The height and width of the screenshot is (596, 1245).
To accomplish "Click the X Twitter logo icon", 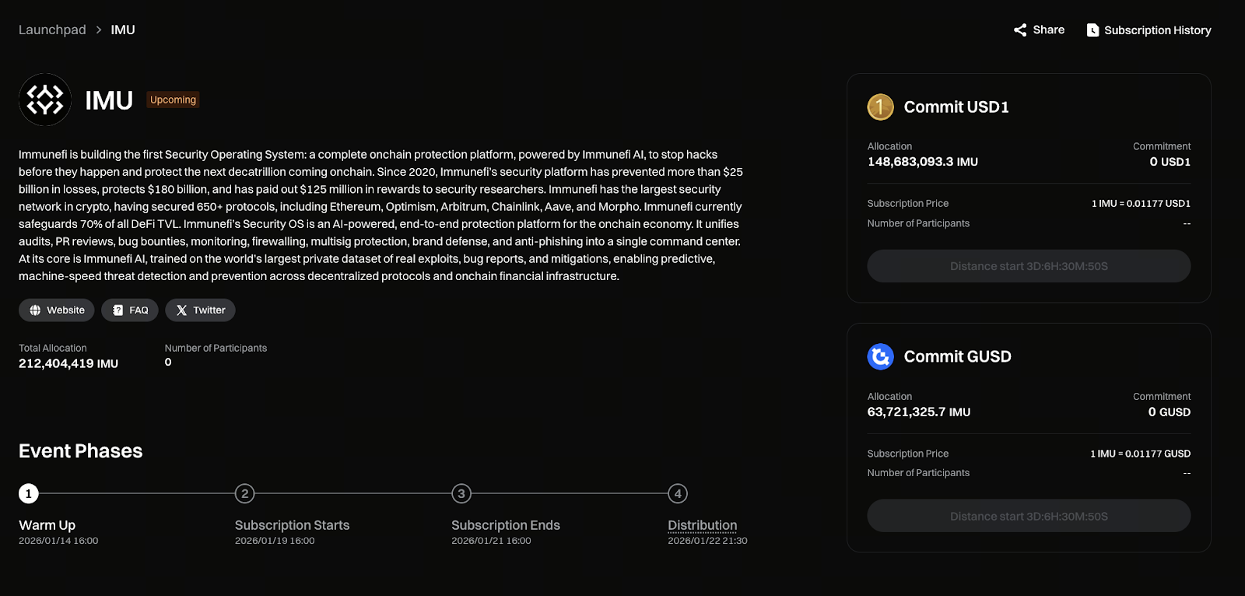I will click(181, 310).
